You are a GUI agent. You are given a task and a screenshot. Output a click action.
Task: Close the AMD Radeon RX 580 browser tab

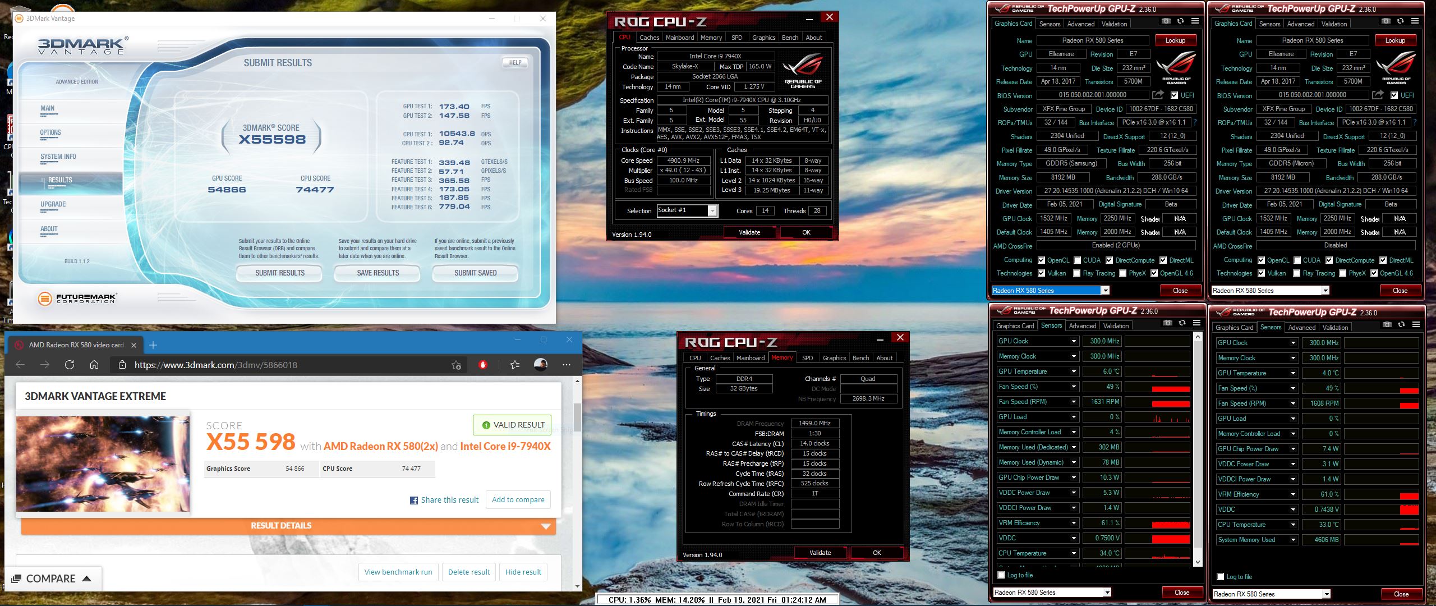(134, 345)
